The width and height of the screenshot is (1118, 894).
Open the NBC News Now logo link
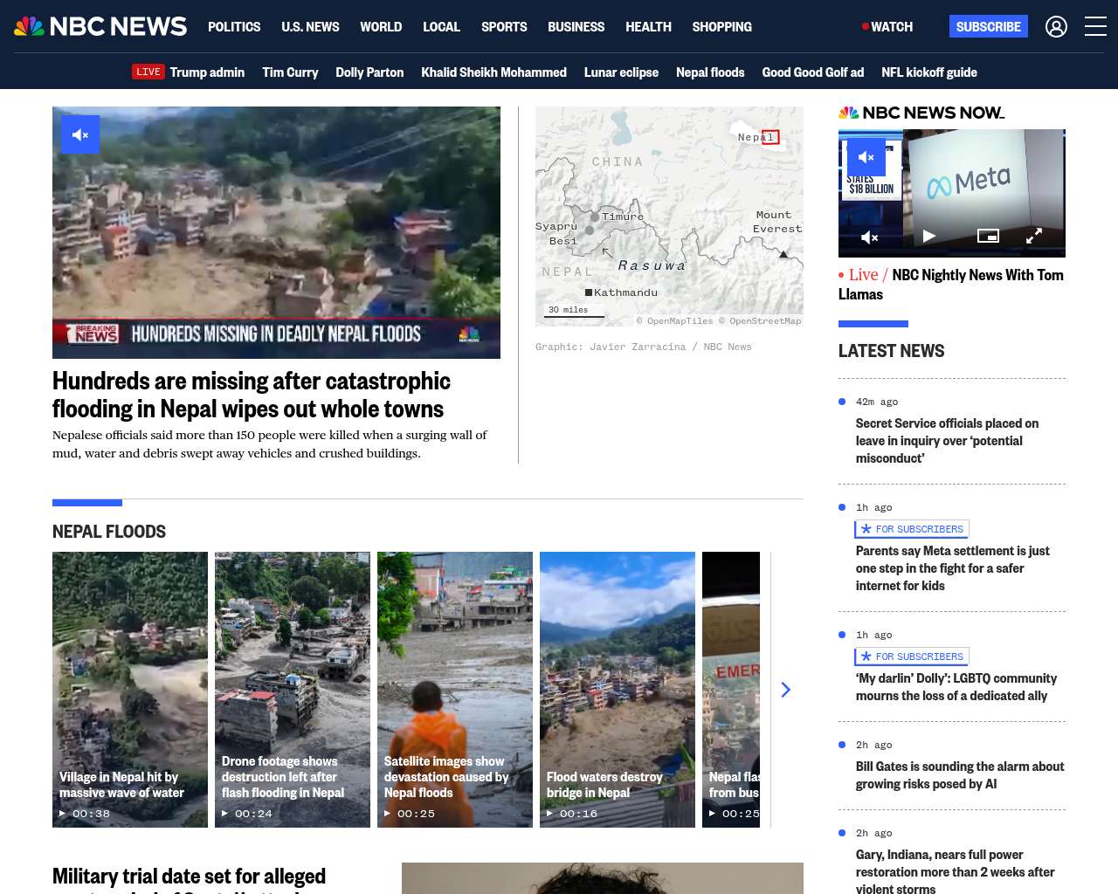921,113
